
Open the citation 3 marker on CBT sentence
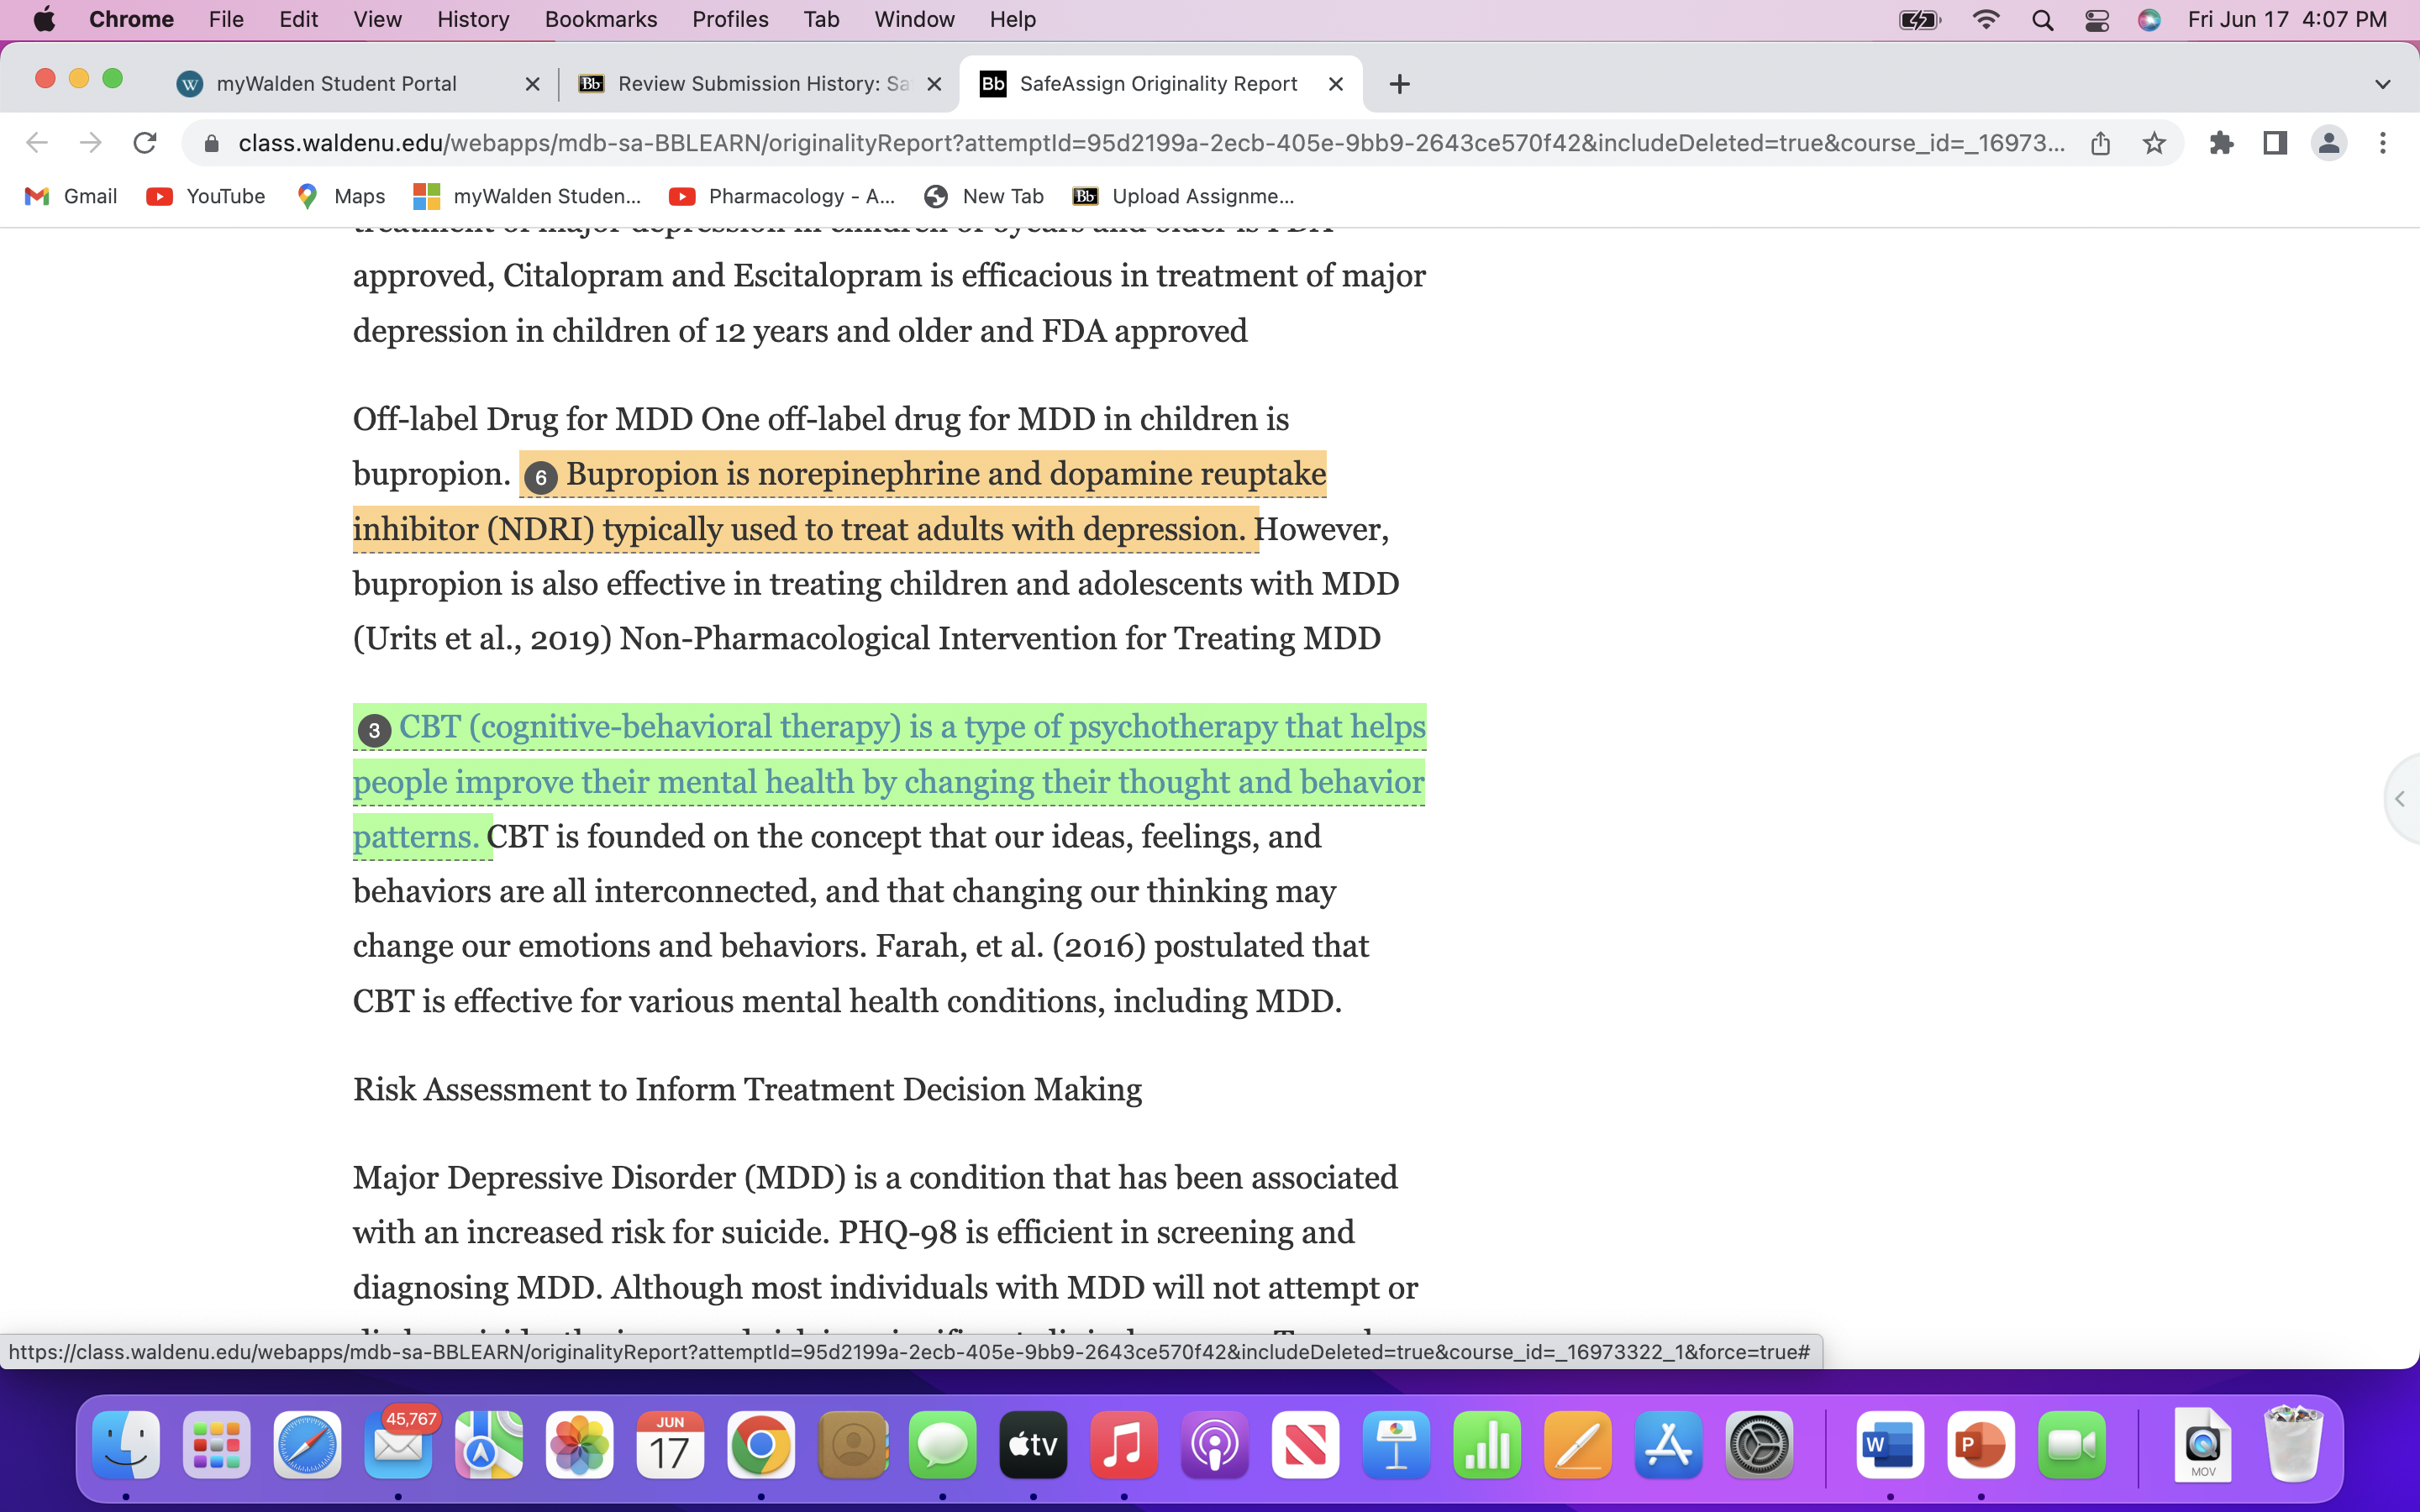point(374,731)
